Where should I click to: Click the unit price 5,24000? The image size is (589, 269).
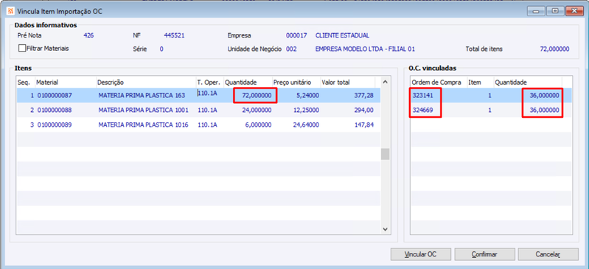(x=307, y=95)
